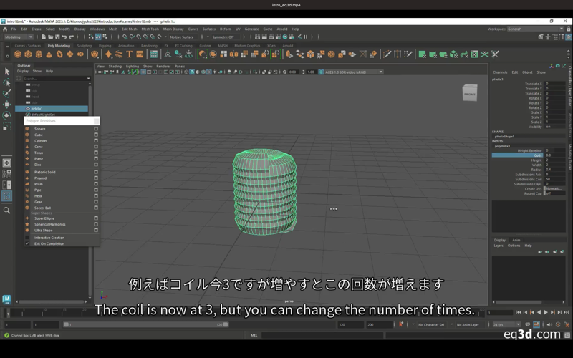Select the Select tool arrow in toolbox
Screen dimensions: 573x358
tap(7, 72)
